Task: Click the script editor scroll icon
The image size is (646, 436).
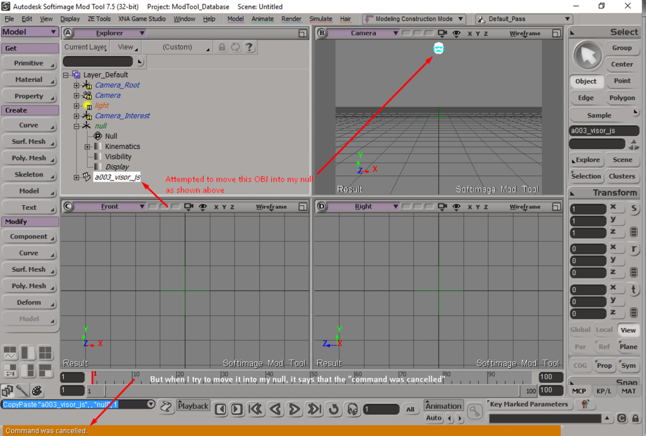Action: click(166, 407)
